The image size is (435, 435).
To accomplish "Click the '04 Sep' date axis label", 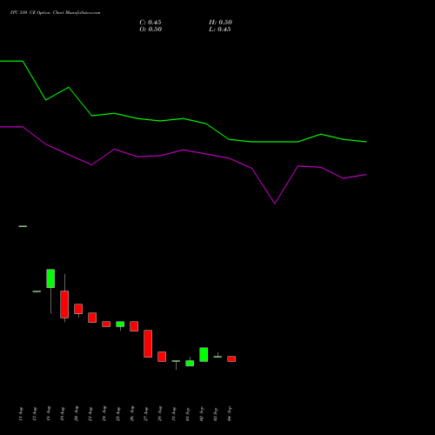I will (x=230, y=414).
